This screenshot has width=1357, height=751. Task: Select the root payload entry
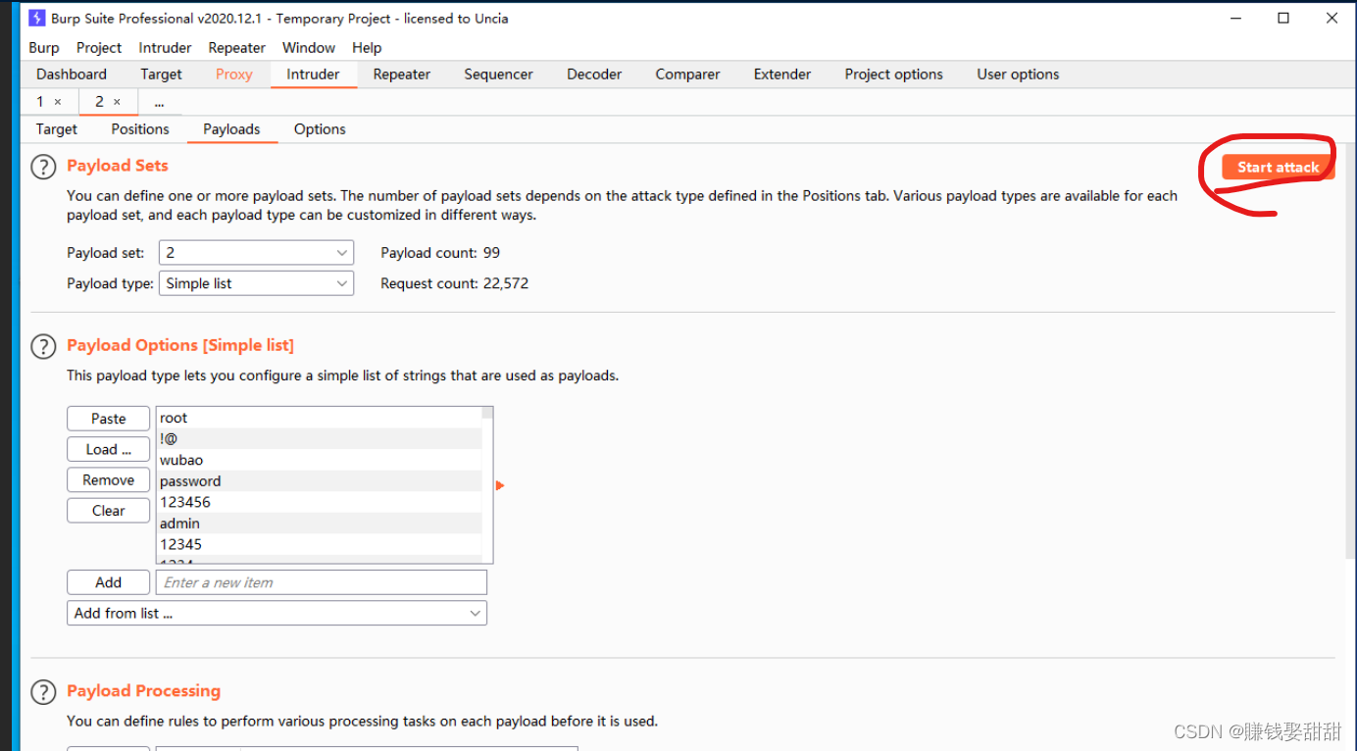(x=320, y=418)
